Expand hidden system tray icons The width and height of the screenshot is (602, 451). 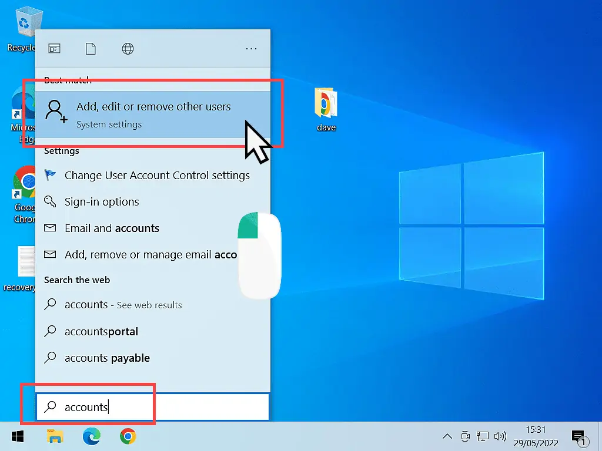(447, 436)
